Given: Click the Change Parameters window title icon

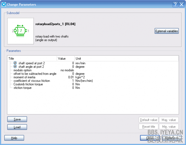Looking at the screenshot, I should [x=4, y=4].
